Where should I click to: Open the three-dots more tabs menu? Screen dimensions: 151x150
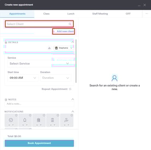(147, 14)
